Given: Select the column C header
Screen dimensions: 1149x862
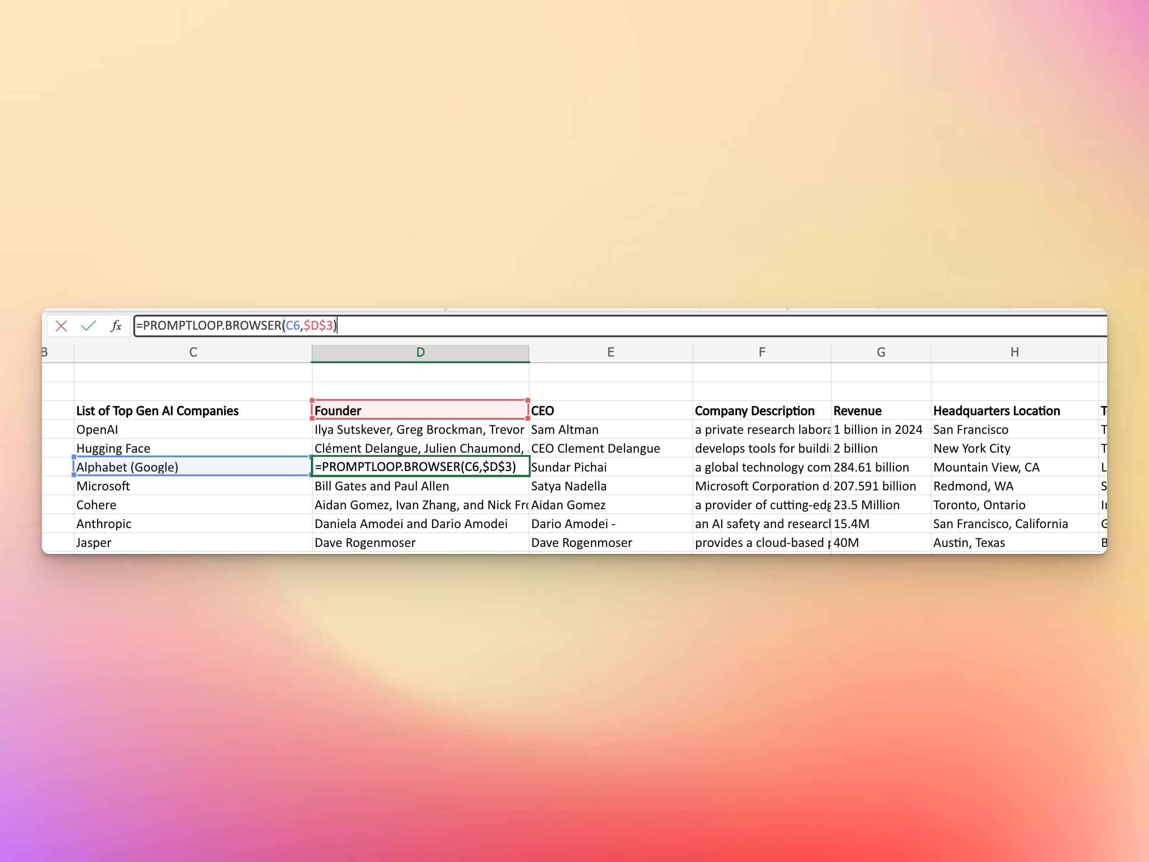Looking at the screenshot, I should click(x=193, y=352).
